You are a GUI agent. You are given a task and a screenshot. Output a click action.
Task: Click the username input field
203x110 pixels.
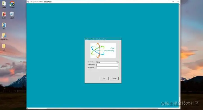pos(107,65)
